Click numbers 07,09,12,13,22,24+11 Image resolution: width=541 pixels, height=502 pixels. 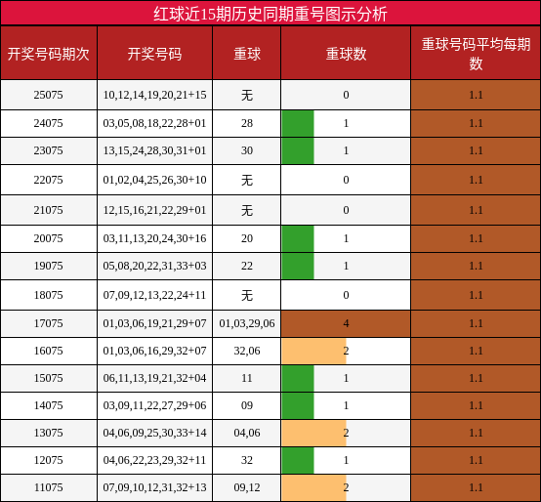(x=154, y=295)
